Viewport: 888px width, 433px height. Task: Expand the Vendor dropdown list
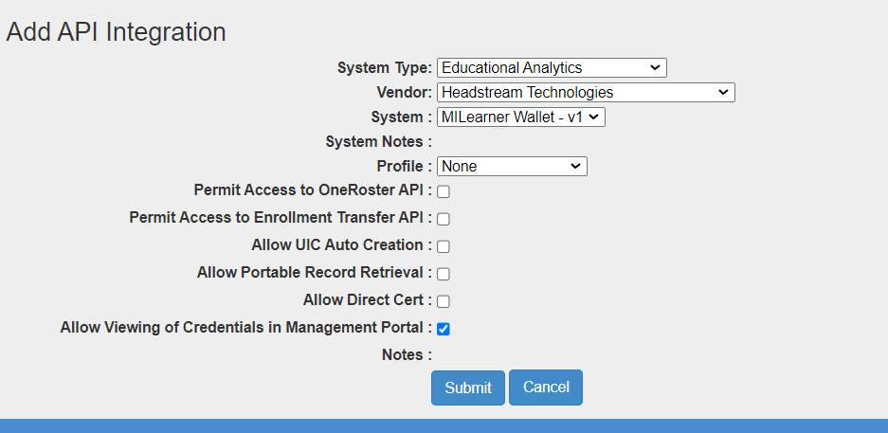click(586, 93)
